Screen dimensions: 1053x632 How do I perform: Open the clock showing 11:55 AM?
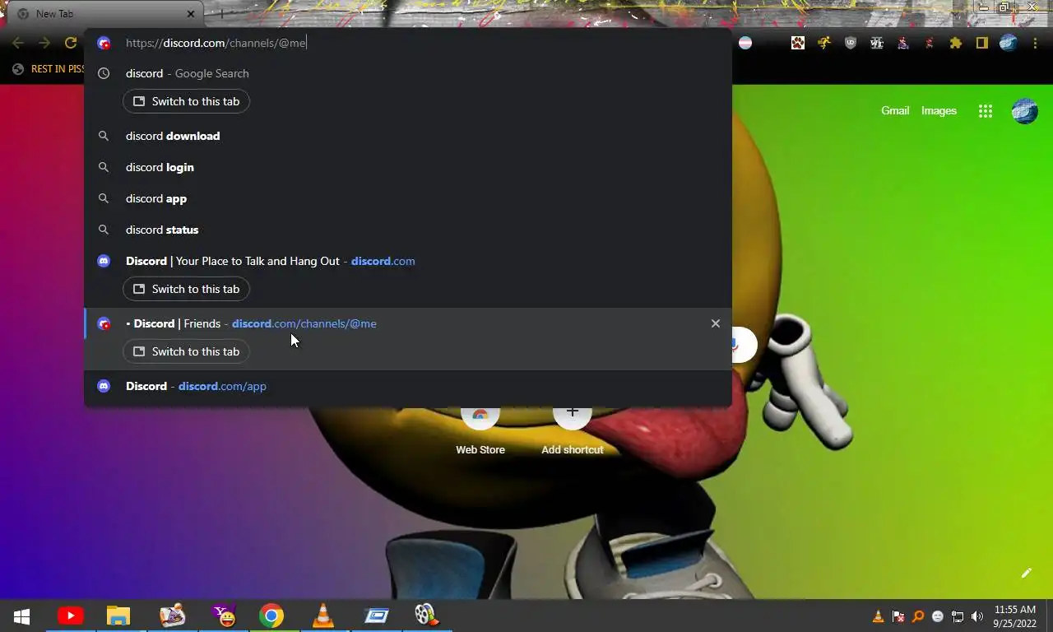[x=1015, y=616]
